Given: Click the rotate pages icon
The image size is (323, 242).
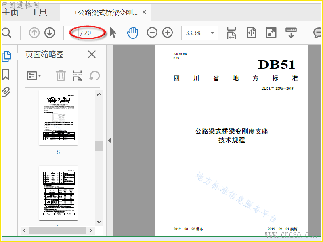Looking at the screenshot, I should [x=94, y=75].
